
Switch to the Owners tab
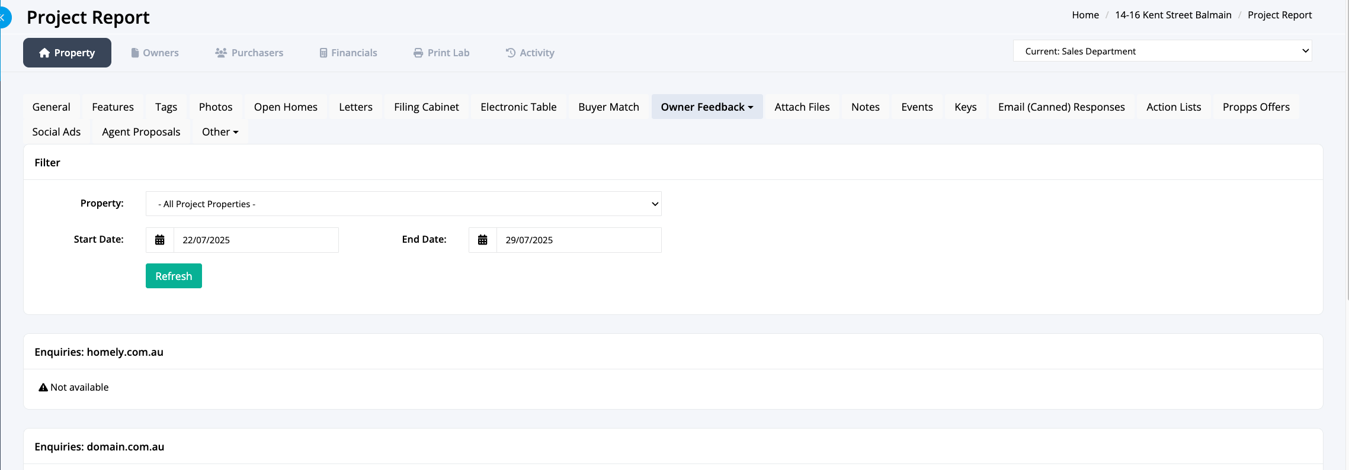[x=155, y=53]
